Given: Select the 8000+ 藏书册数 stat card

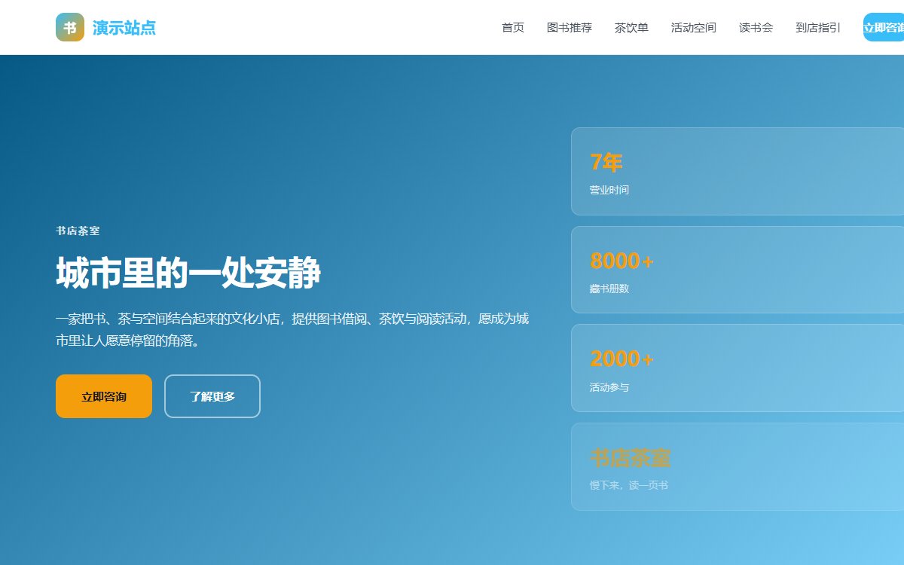Looking at the screenshot, I should pos(738,270).
